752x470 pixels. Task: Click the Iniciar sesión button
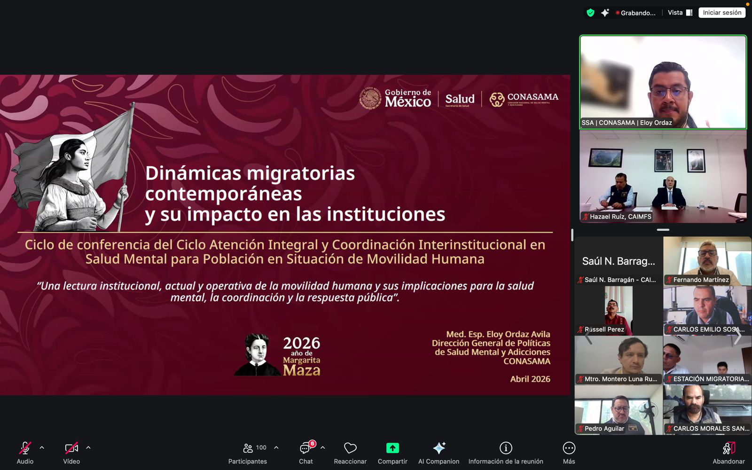(722, 13)
